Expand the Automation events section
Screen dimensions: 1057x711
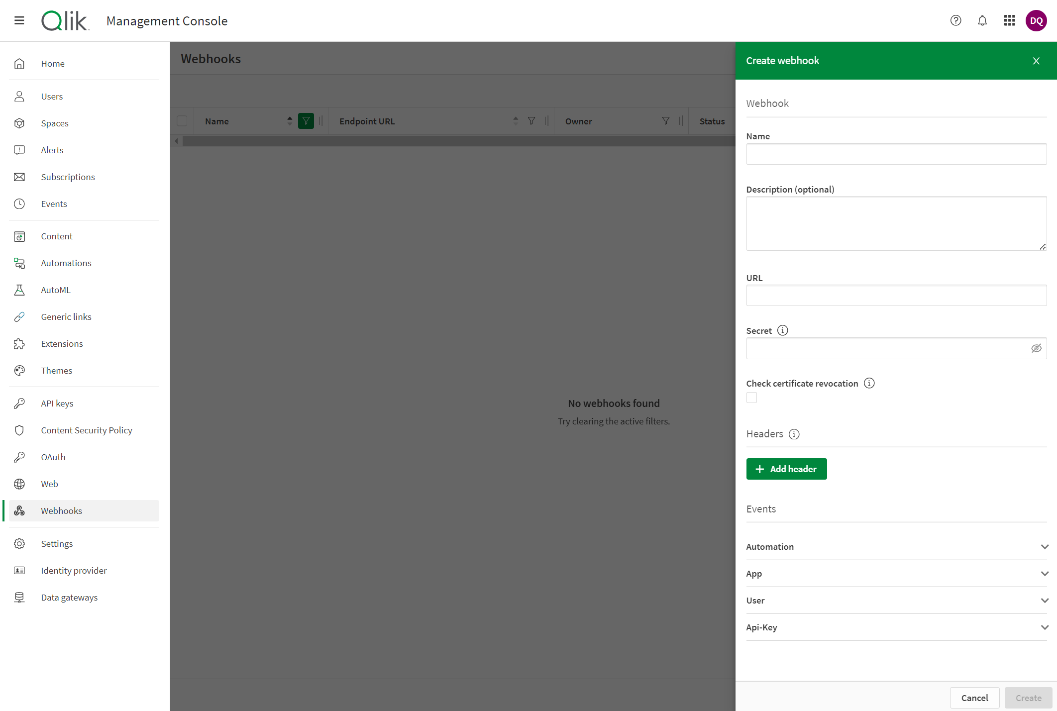pos(897,546)
